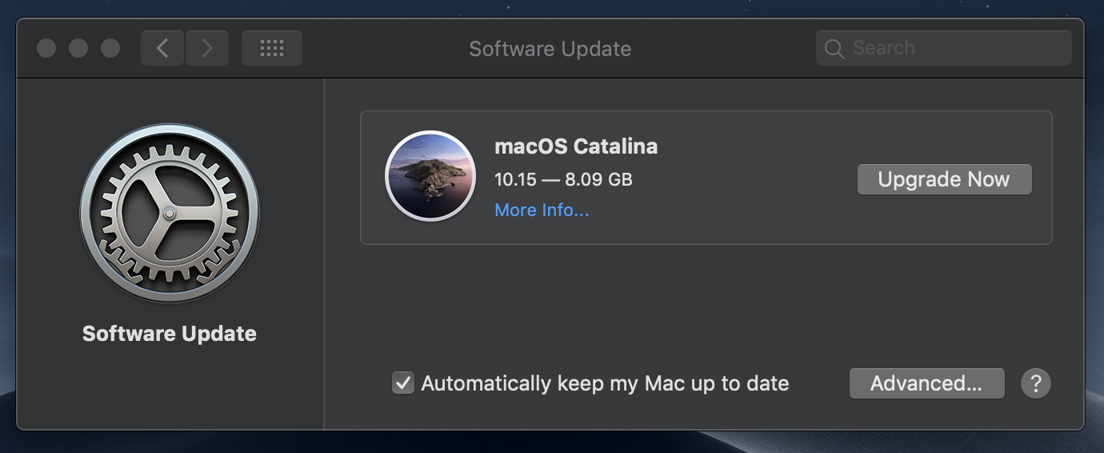Uncheck the automatic updates checkbox
1104x453 pixels.
(x=403, y=383)
